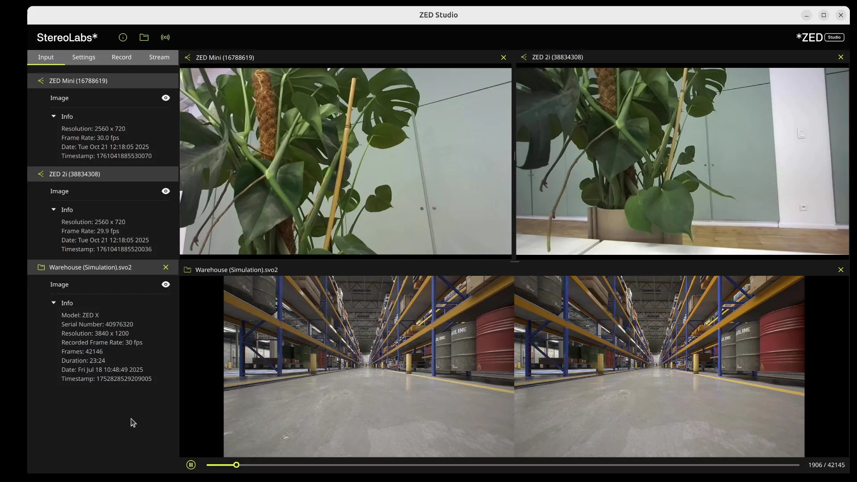Click the open folder icon in the toolbar
The width and height of the screenshot is (857, 482).
tap(144, 37)
